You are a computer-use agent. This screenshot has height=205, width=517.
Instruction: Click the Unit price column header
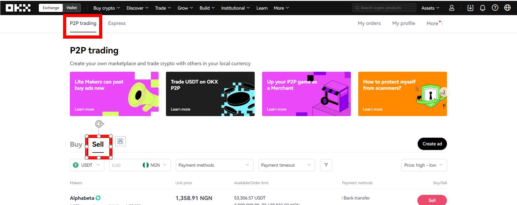tap(184, 183)
